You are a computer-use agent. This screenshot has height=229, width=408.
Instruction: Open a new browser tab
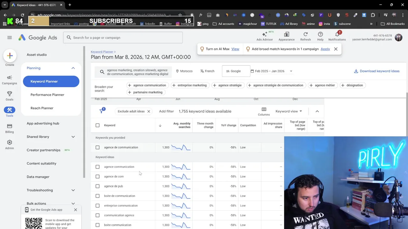(69, 5)
